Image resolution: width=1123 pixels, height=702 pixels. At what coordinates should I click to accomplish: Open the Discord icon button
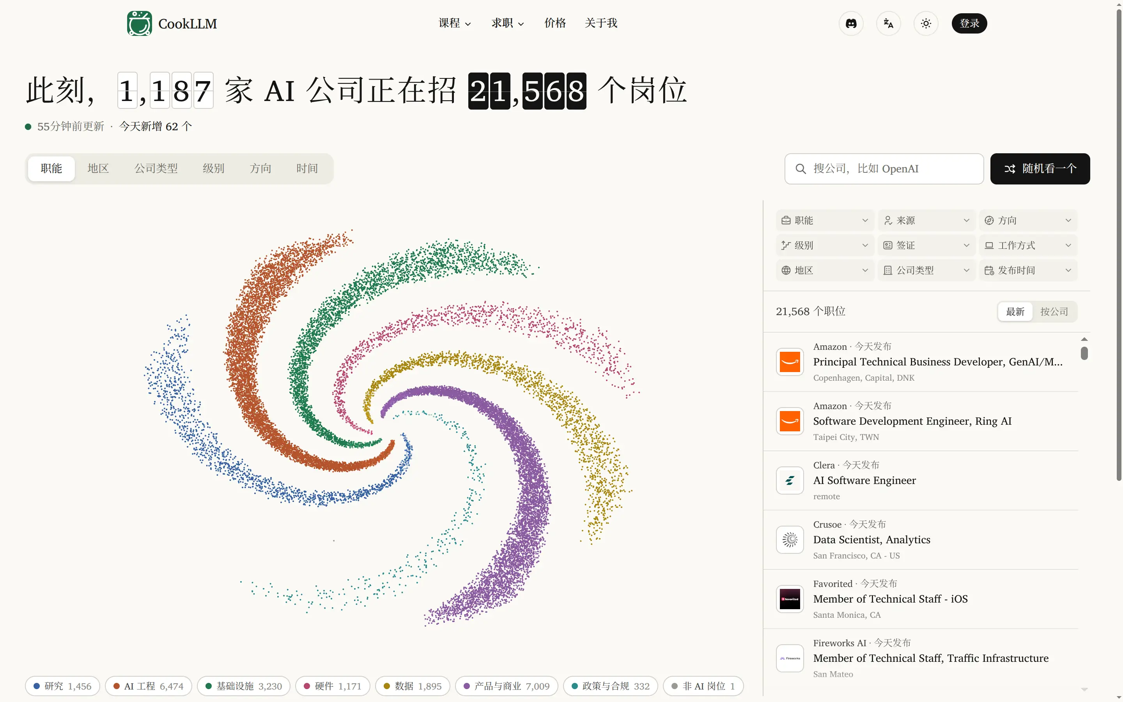pos(851,23)
